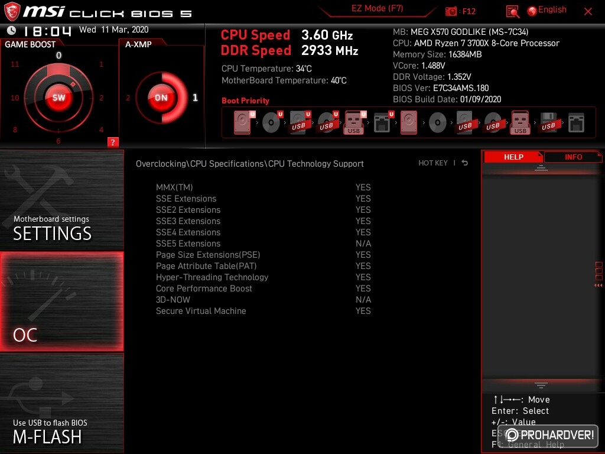605x454 pixels.
Task: Select the Hyper-Threading Technology row
Action: (x=263, y=277)
